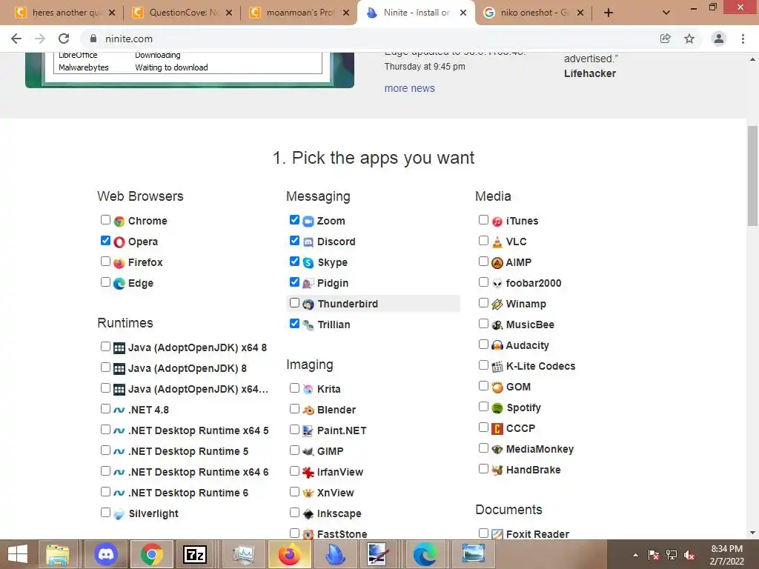Click the IrfanView red icon
Screen dimensions: 759x569
tap(308, 472)
